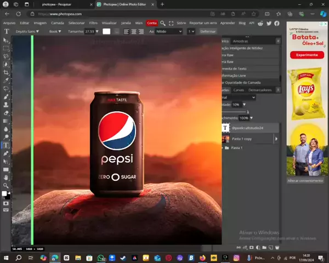
Task: Click Alterar consentimento button
Action: tap(305, 181)
